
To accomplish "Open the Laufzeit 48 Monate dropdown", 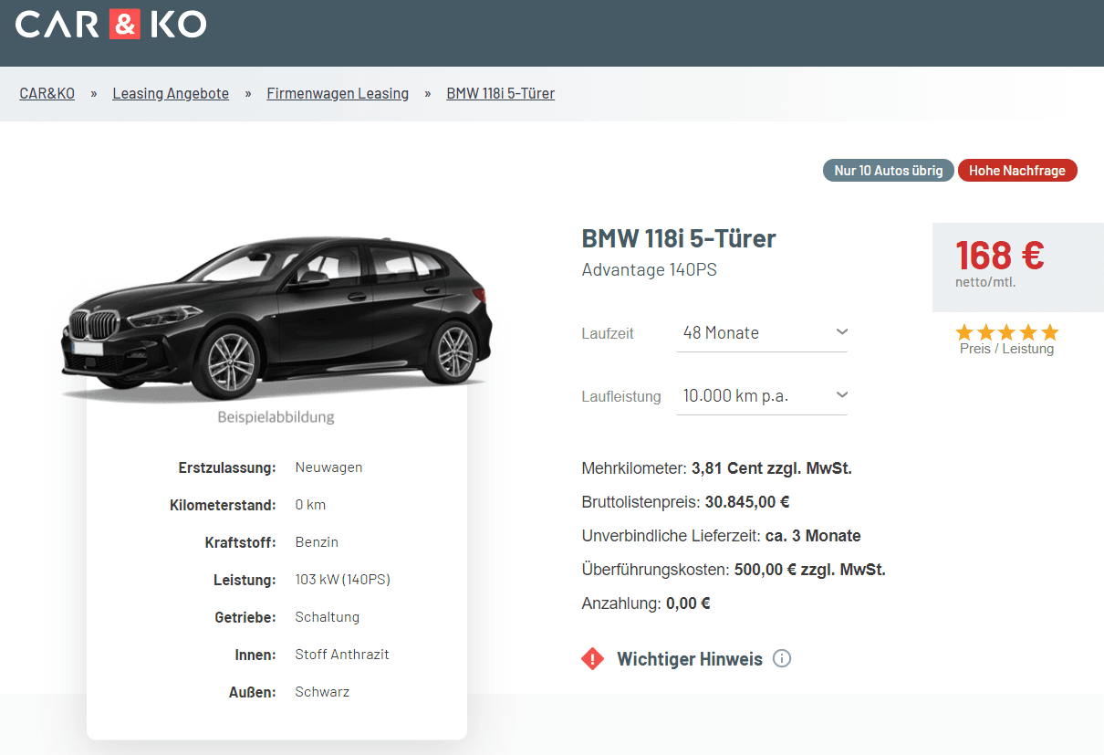I will tap(762, 333).
